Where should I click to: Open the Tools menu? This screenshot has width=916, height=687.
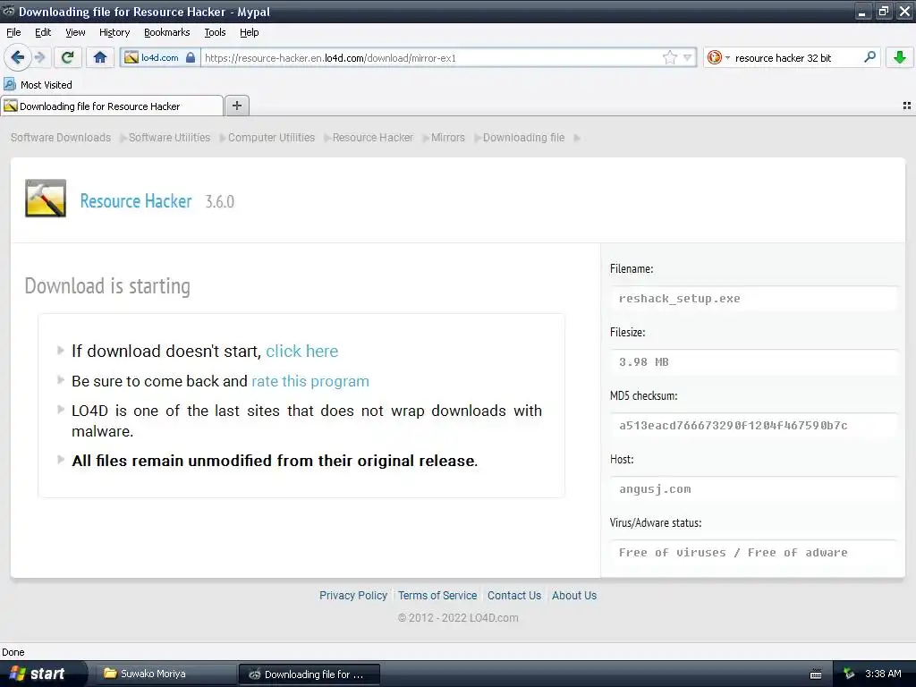[215, 32]
